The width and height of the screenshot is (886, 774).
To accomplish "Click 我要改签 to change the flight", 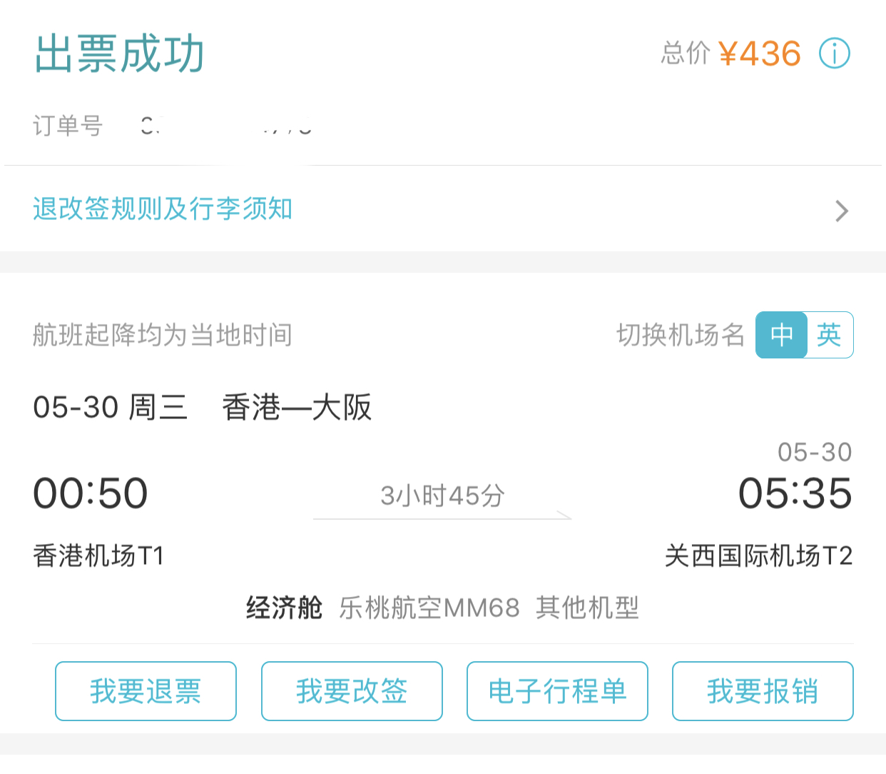I will click(x=352, y=691).
